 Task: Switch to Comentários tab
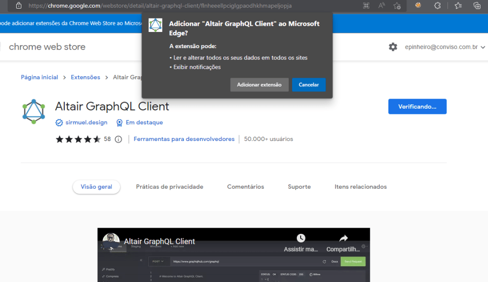[245, 187]
